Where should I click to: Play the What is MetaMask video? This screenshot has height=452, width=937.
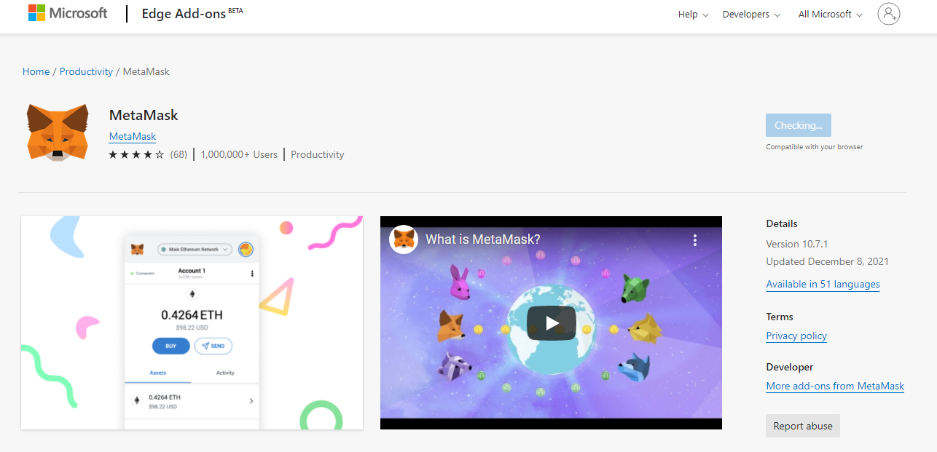point(552,322)
